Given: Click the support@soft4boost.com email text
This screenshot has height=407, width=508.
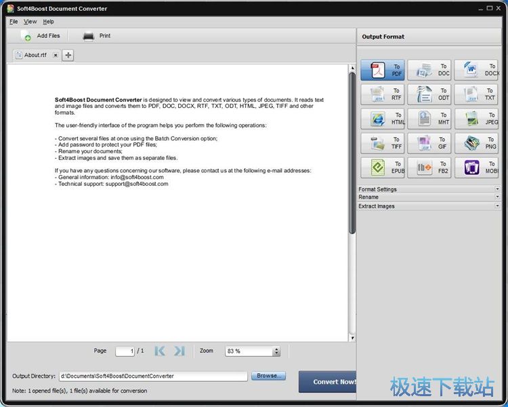Looking at the screenshot, I should point(137,184).
